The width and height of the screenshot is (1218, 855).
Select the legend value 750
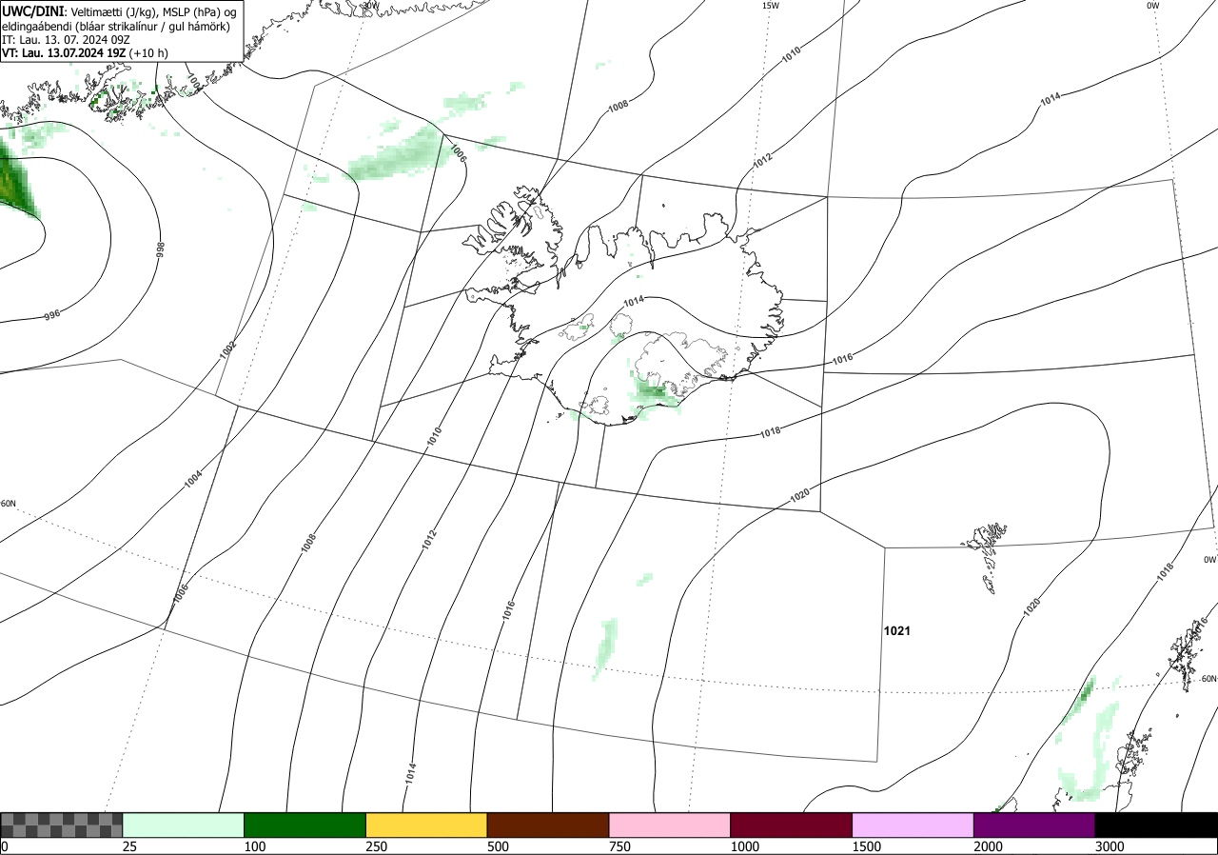(x=620, y=846)
